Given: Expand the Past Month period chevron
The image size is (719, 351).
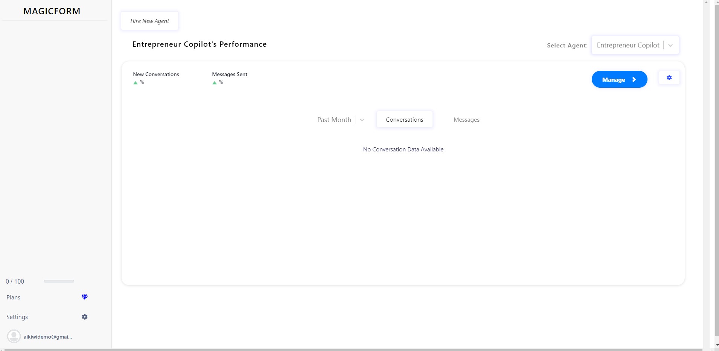Looking at the screenshot, I should [x=362, y=120].
